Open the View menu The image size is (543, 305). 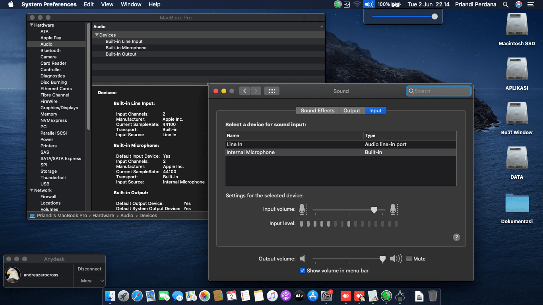coord(107,4)
